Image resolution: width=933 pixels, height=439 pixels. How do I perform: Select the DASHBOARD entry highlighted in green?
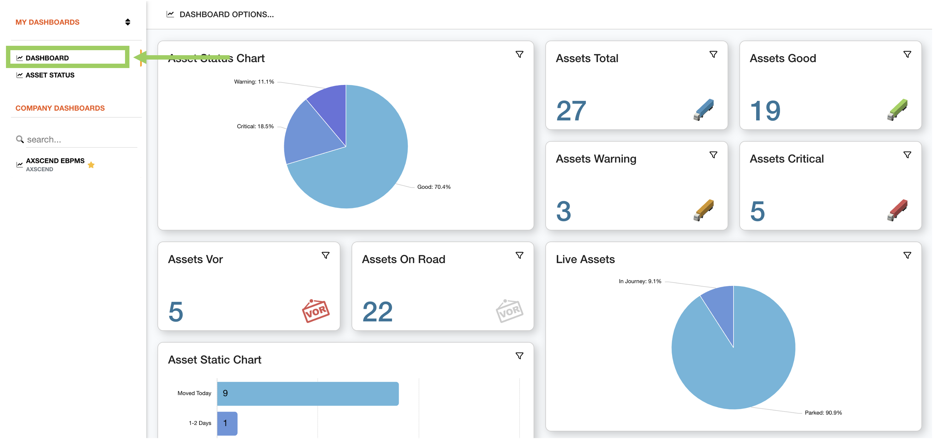(x=47, y=57)
